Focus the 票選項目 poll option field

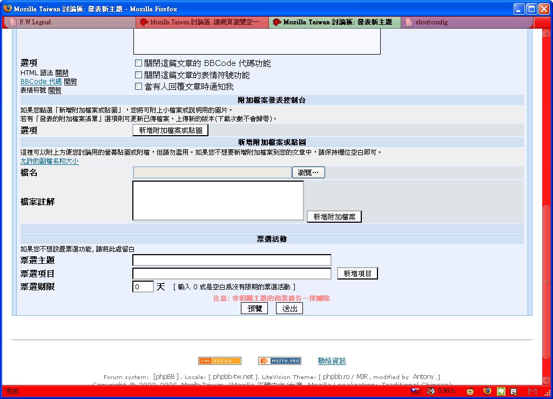tap(232, 274)
